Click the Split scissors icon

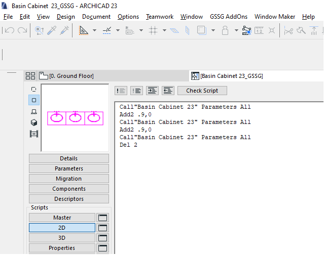[x=289, y=30]
